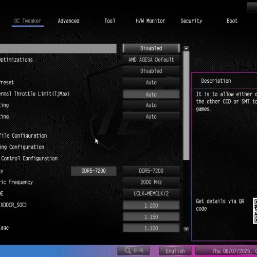The height and width of the screenshot is (257, 257).
Task: Click the English language button
Action: (x=175, y=251)
